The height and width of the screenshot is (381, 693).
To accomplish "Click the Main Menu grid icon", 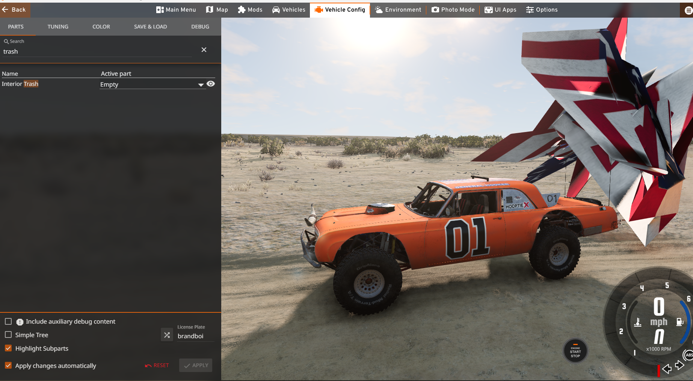I will tap(160, 10).
